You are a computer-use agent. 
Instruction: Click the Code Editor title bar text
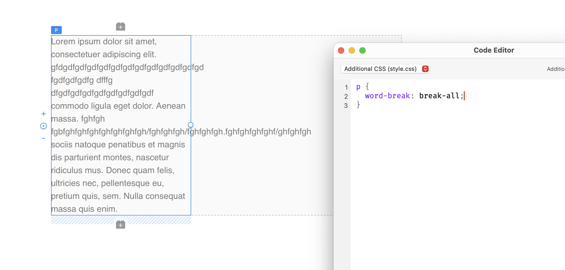(x=494, y=50)
